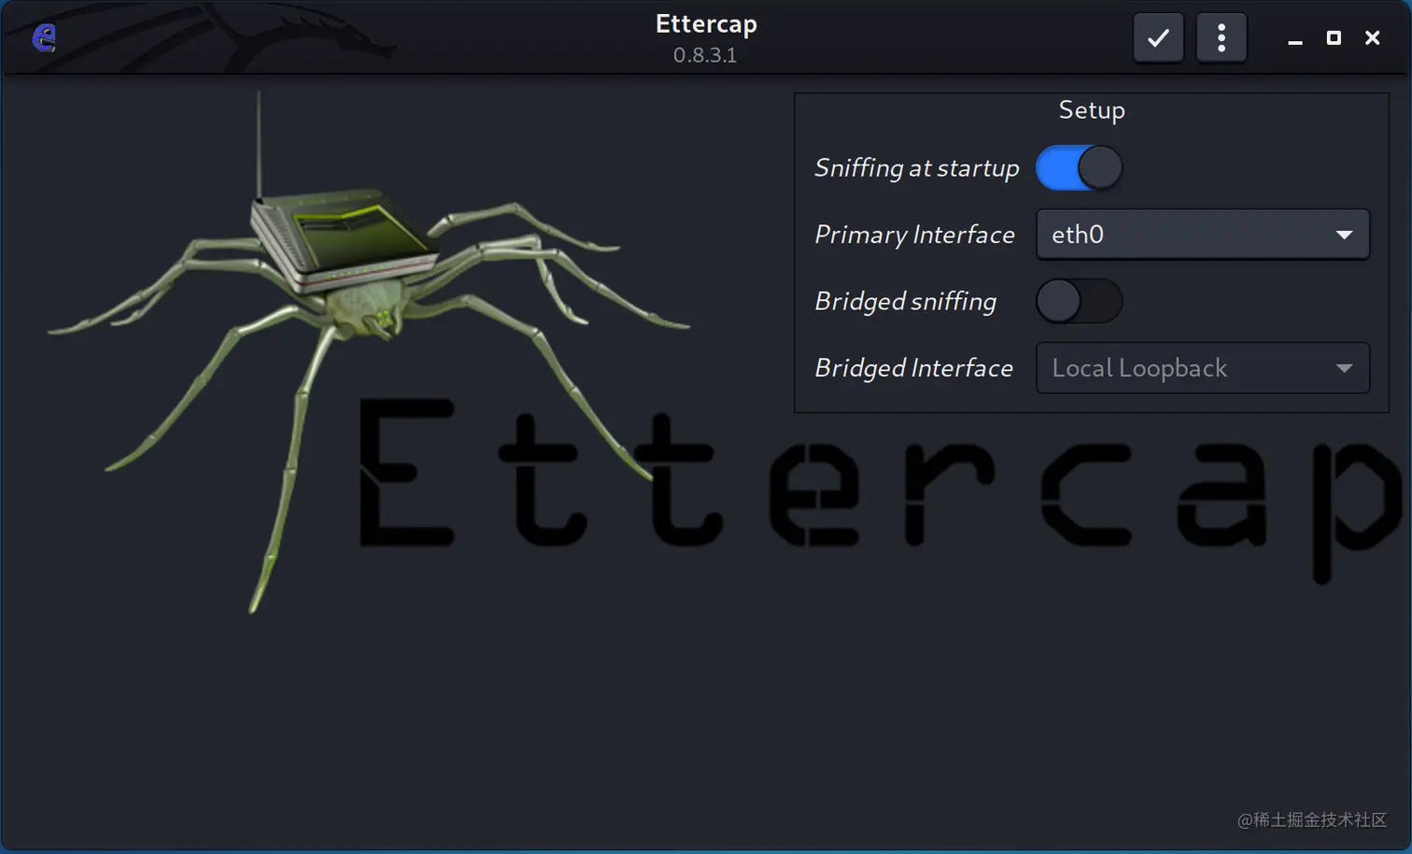Image resolution: width=1412 pixels, height=854 pixels.
Task: Open Ettercap's options menu button
Action: point(1221,37)
